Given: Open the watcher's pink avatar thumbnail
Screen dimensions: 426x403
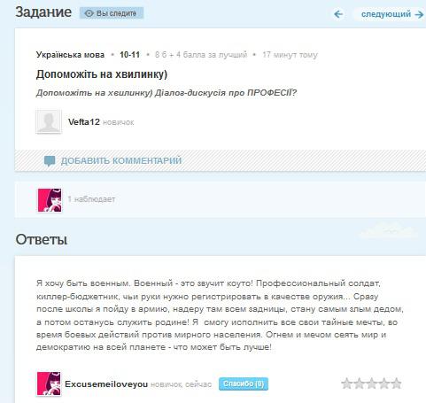Looking at the screenshot, I should pos(50,200).
